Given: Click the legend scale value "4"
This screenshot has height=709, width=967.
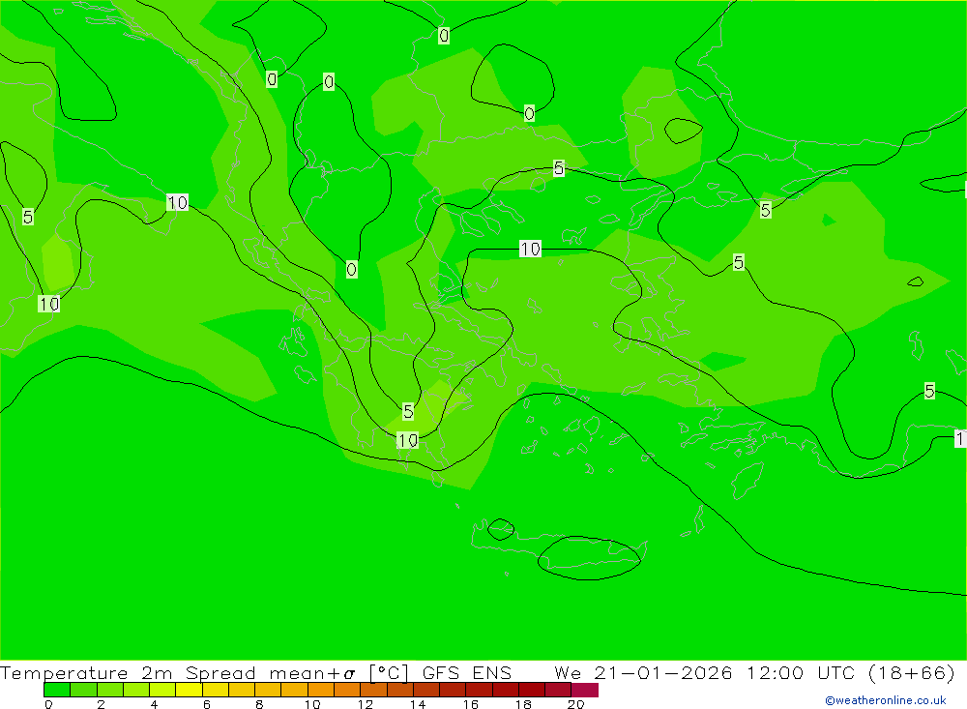Looking at the screenshot, I should (154, 704).
